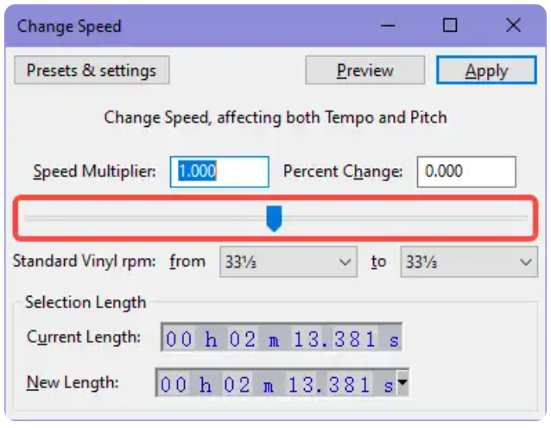Click the 'Change Speed' window title

[69, 27]
